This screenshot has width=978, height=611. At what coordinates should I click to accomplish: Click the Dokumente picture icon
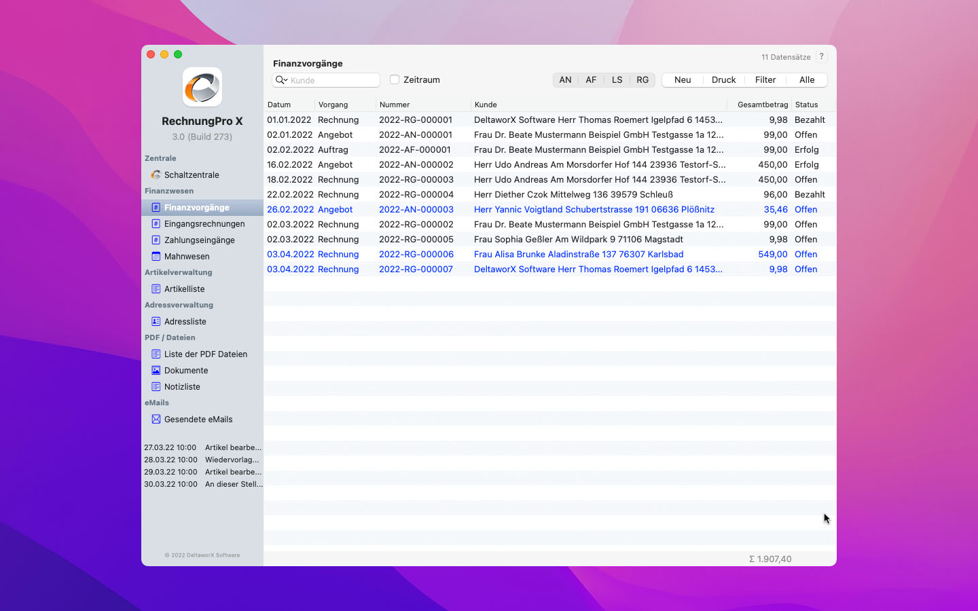pos(156,370)
